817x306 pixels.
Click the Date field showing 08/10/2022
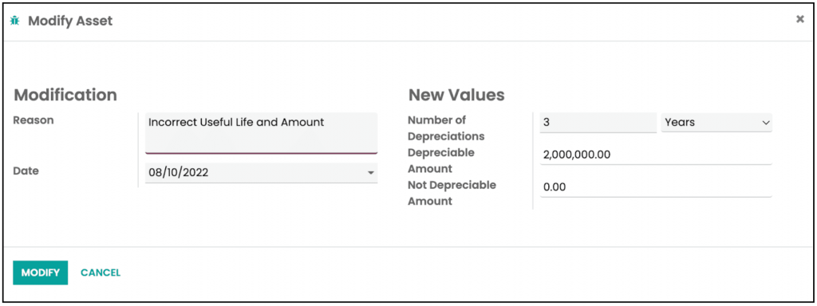click(261, 173)
